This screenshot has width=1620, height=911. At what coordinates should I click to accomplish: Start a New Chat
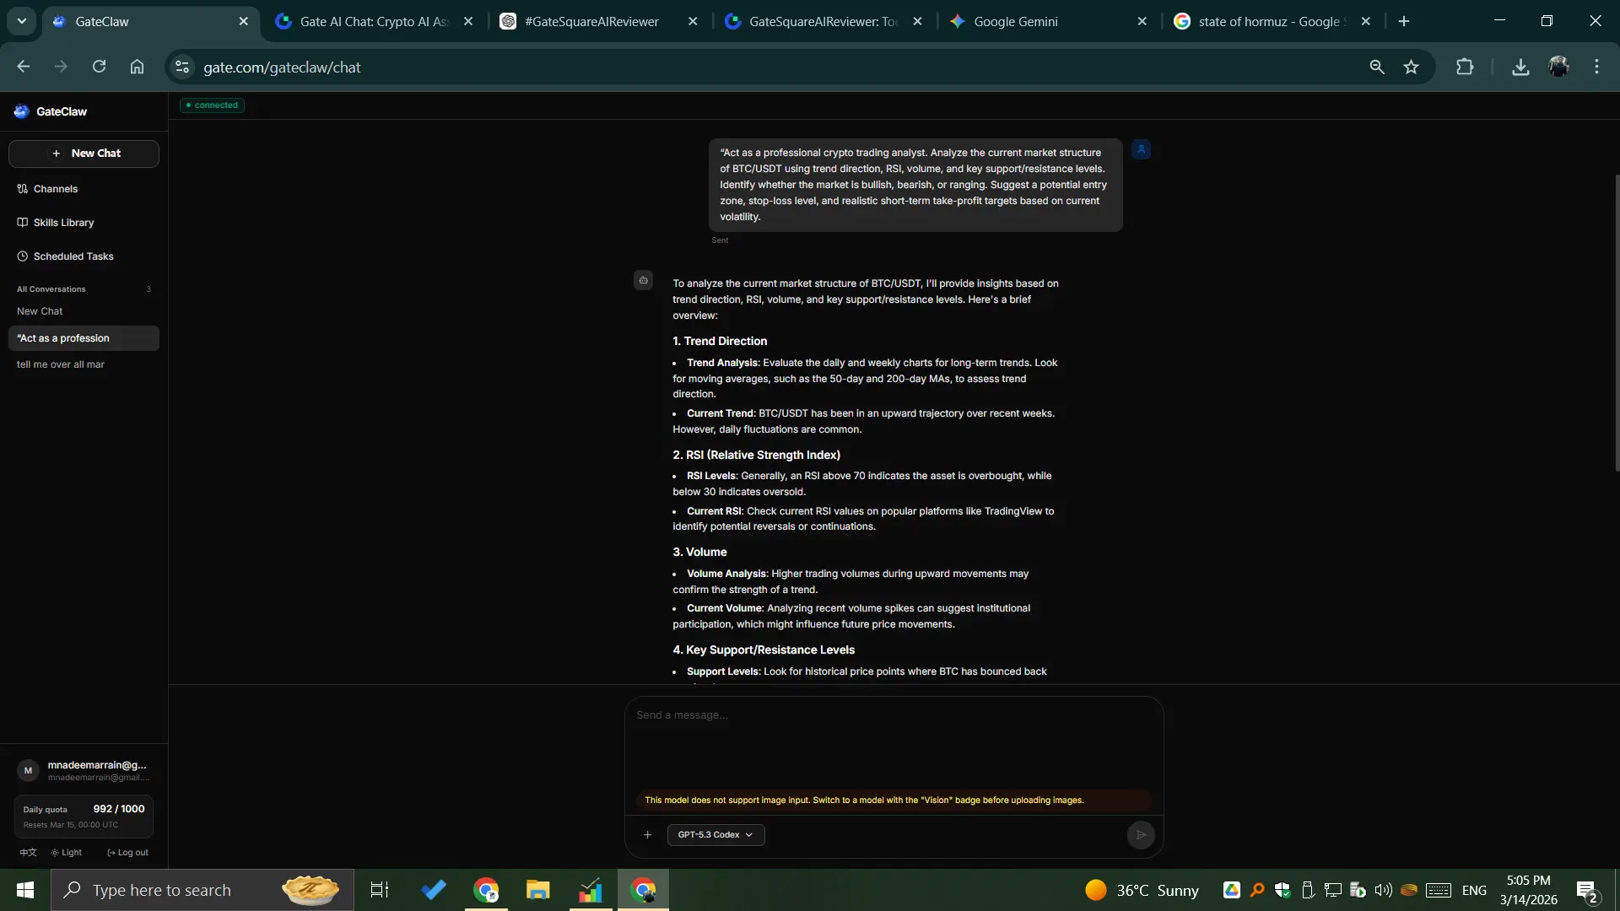coord(84,154)
